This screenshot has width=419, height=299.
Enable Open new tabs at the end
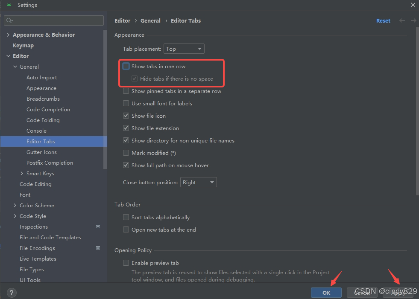pyautogui.click(x=126, y=229)
